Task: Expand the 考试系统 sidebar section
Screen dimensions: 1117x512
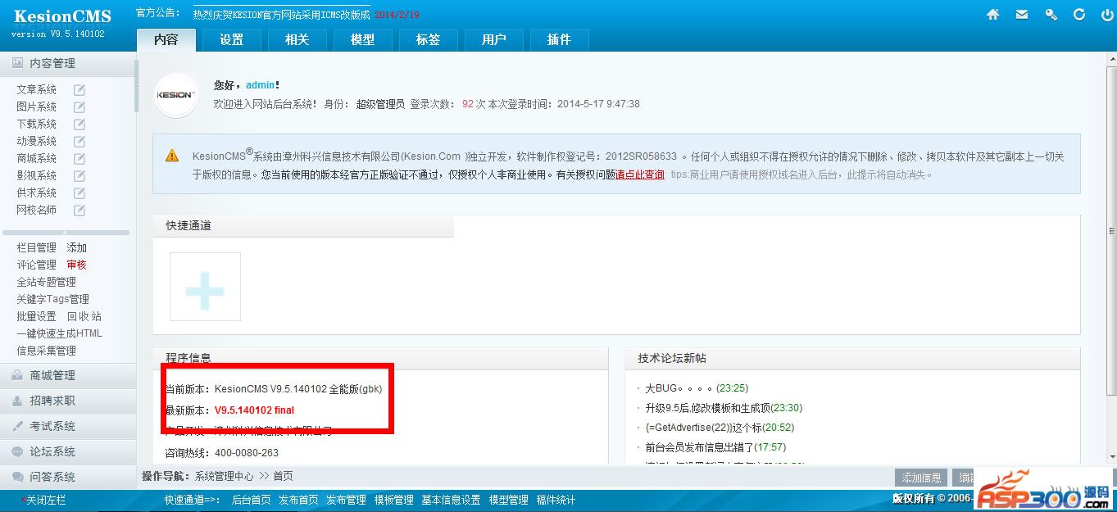Action: point(67,426)
